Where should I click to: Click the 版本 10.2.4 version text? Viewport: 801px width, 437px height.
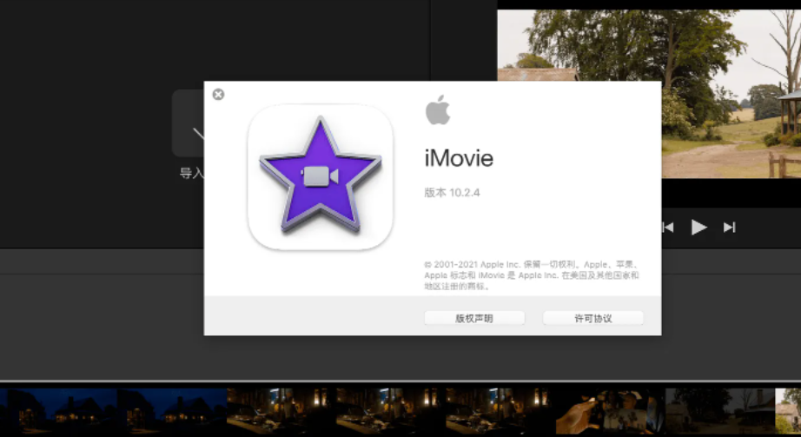click(452, 193)
